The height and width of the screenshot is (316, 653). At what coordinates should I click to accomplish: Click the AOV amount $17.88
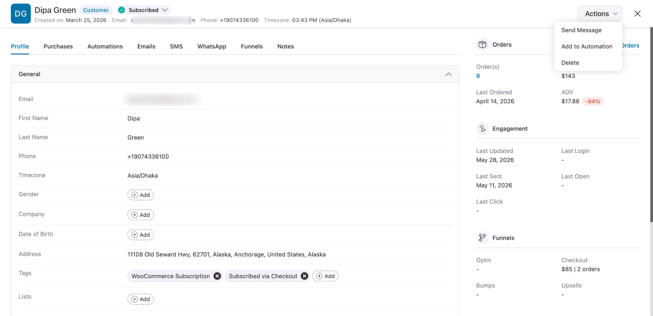pyautogui.click(x=570, y=101)
